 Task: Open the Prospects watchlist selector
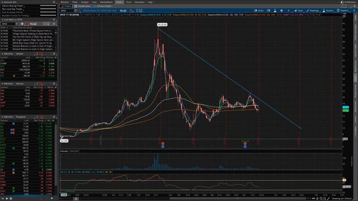(x=21, y=117)
